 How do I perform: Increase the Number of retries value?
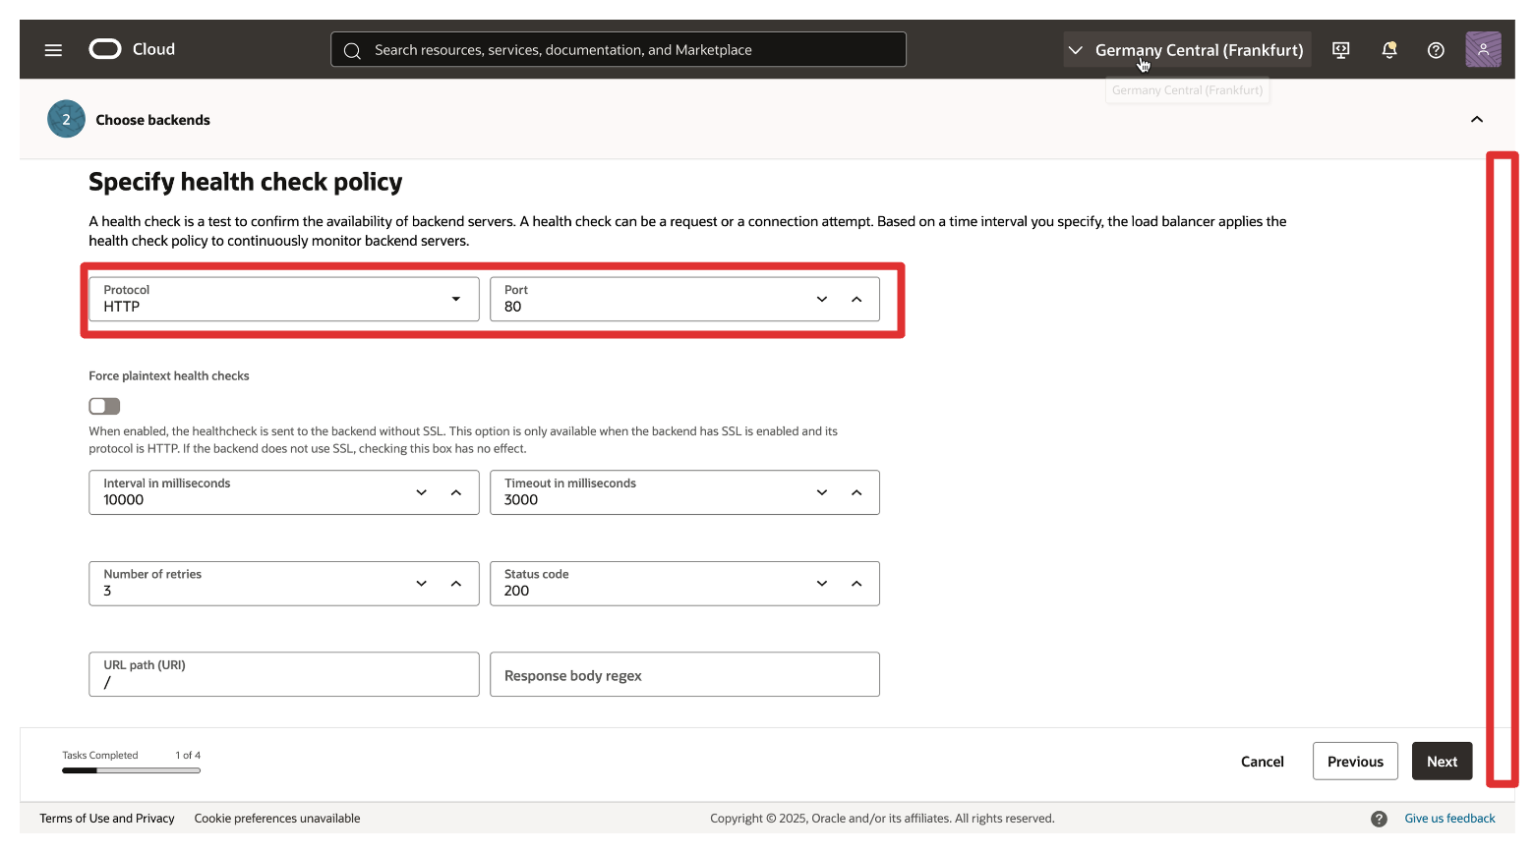tap(456, 584)
